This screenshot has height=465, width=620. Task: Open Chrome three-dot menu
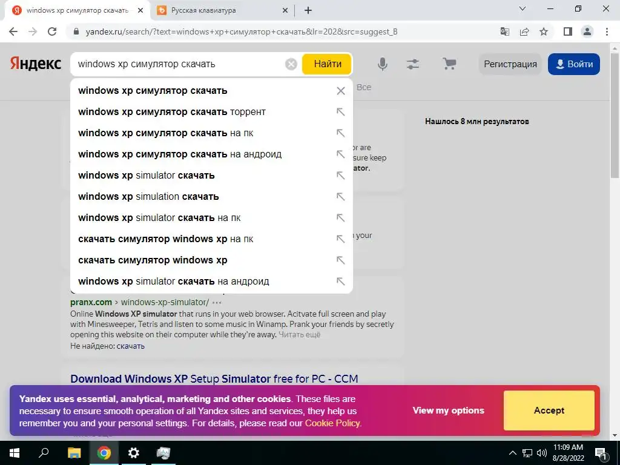[x=607, y=31]
